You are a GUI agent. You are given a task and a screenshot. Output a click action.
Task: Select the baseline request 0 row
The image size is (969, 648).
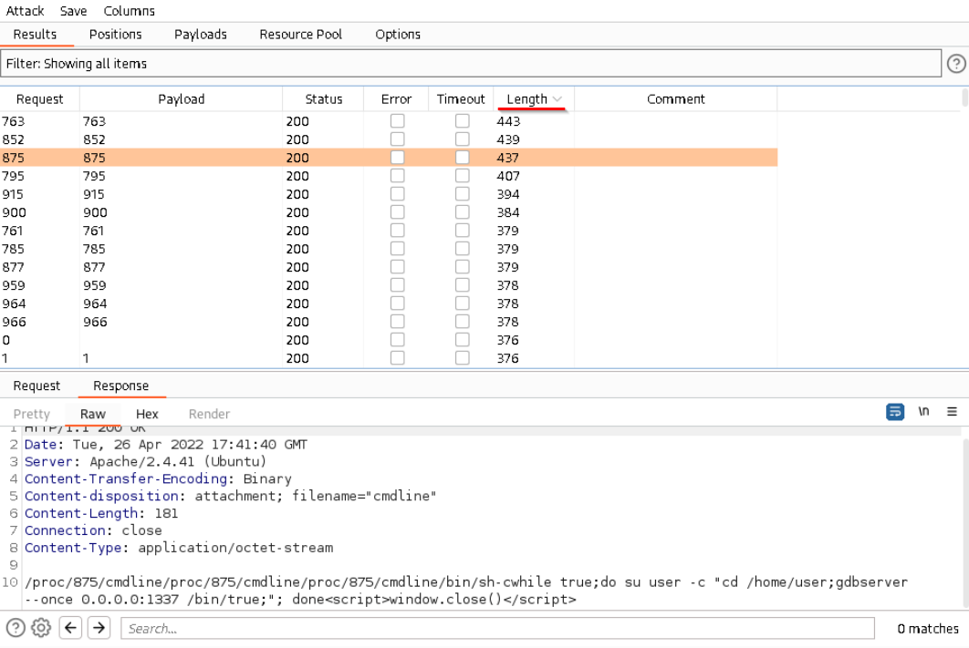pos(389,339)
